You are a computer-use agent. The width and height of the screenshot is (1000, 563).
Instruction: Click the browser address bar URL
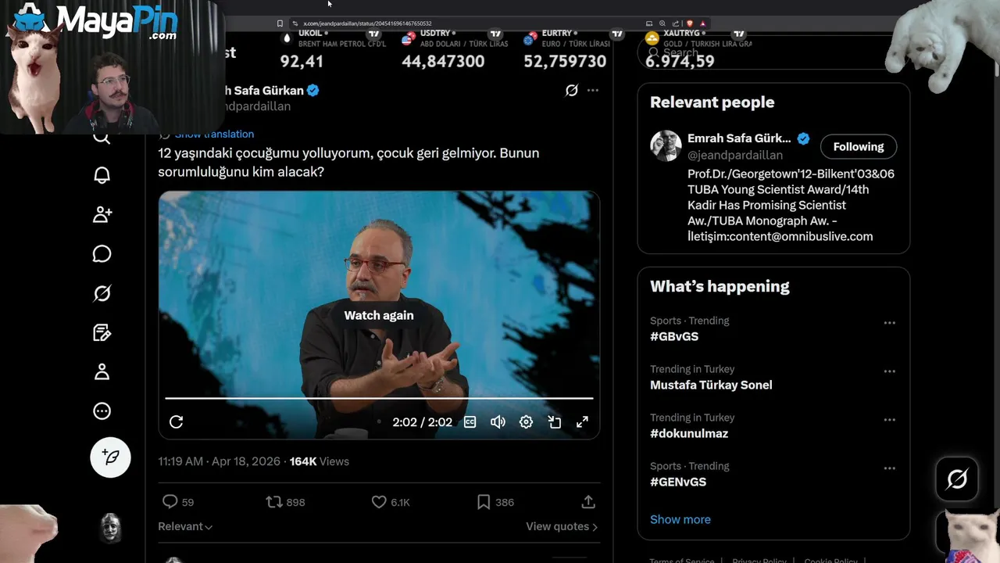coord(367,23)
